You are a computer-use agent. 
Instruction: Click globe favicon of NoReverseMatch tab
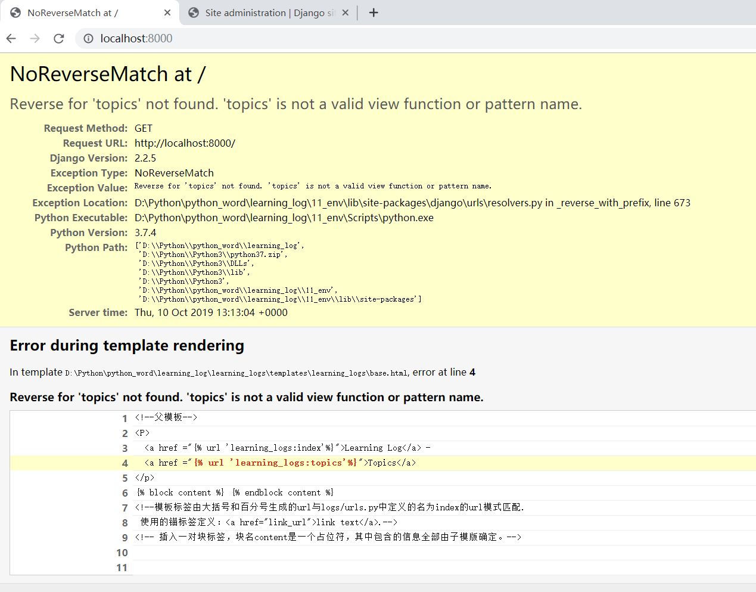click(x=15, y=13)
